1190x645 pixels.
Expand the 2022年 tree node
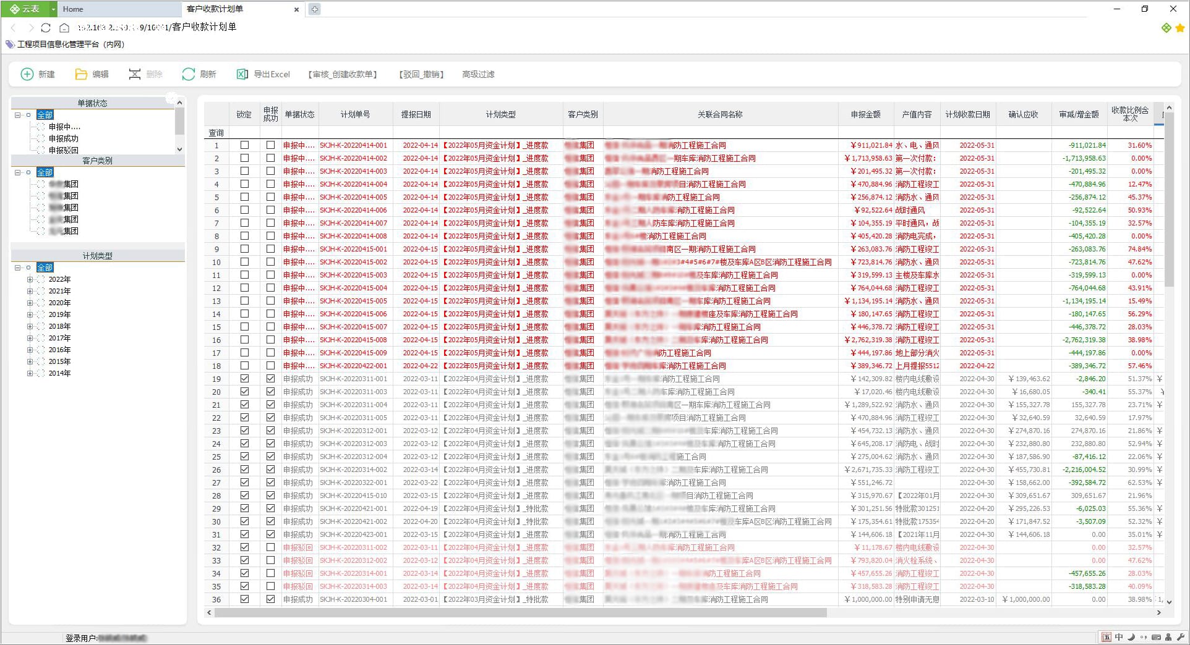30,279
